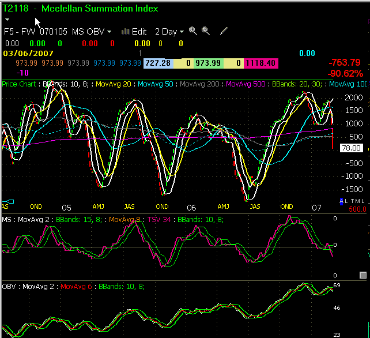Click the light blue 727.28 value box
The height and width of the screenshot is (338, 370).
point(158,62)
